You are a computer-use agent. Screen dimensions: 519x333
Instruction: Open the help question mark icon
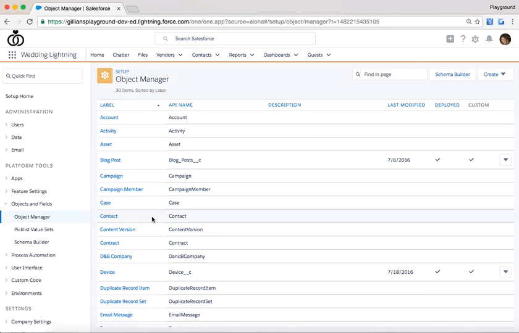pos(463,39)
